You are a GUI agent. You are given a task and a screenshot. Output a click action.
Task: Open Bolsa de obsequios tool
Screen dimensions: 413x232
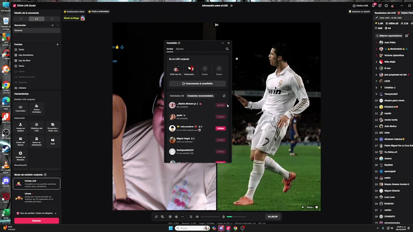coord(36,141)
